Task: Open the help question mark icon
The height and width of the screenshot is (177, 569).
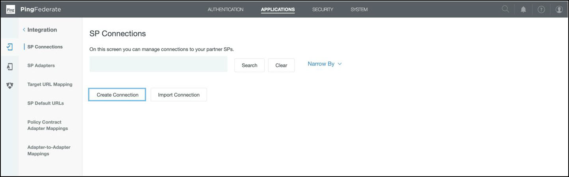Action: [x=541, y=9]
